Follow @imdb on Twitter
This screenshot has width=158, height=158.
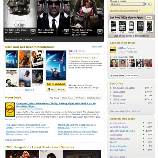117,75
